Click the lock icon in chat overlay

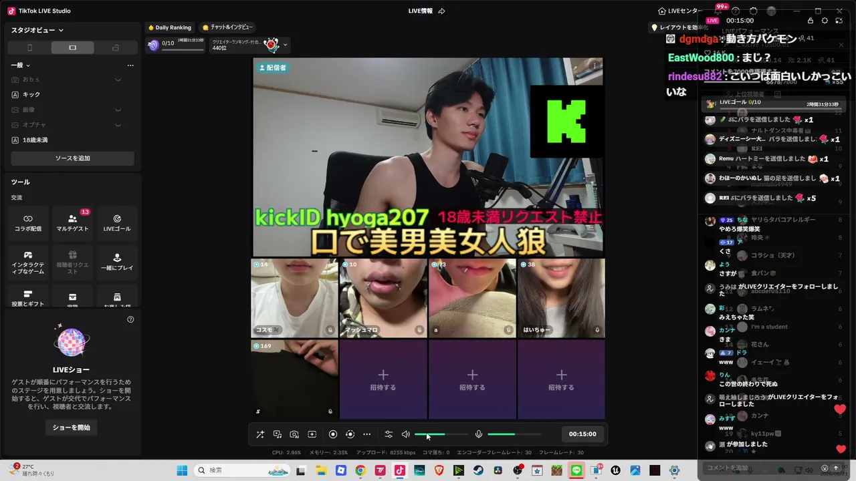pos(811,21)
